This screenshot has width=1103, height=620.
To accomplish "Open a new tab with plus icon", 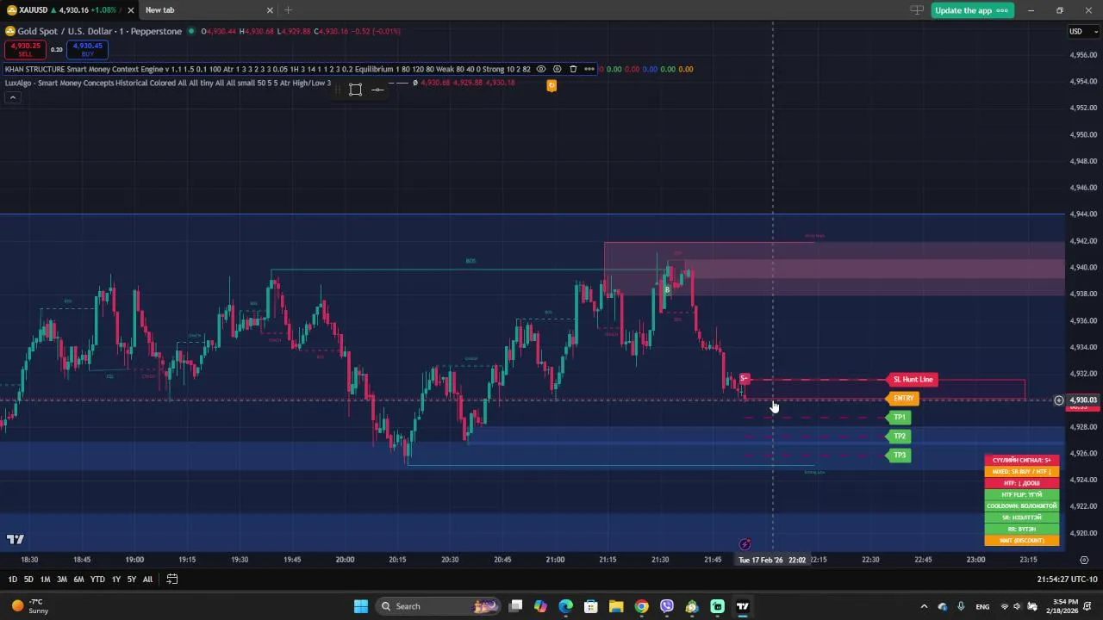I will 288,10.
